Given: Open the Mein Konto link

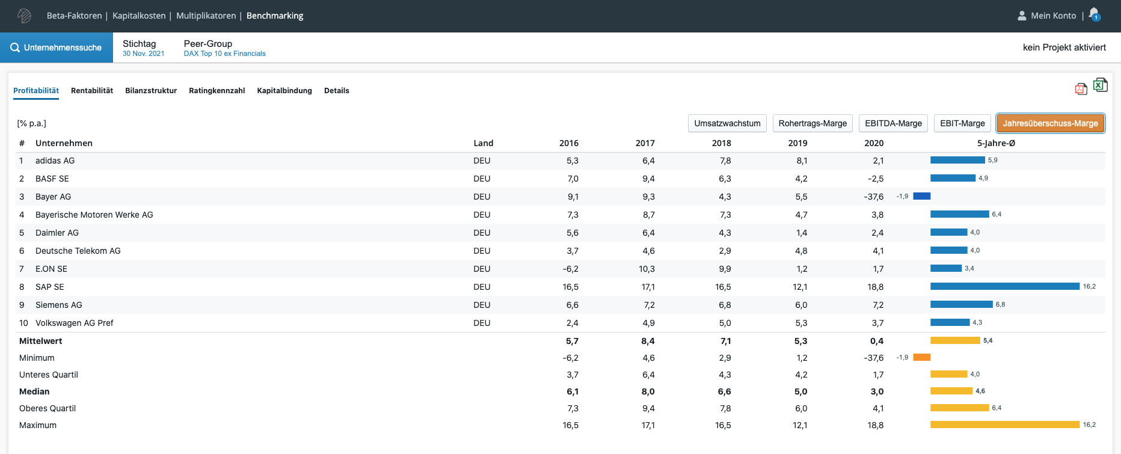Looking at the screenshot, I should coord(1053,16).
